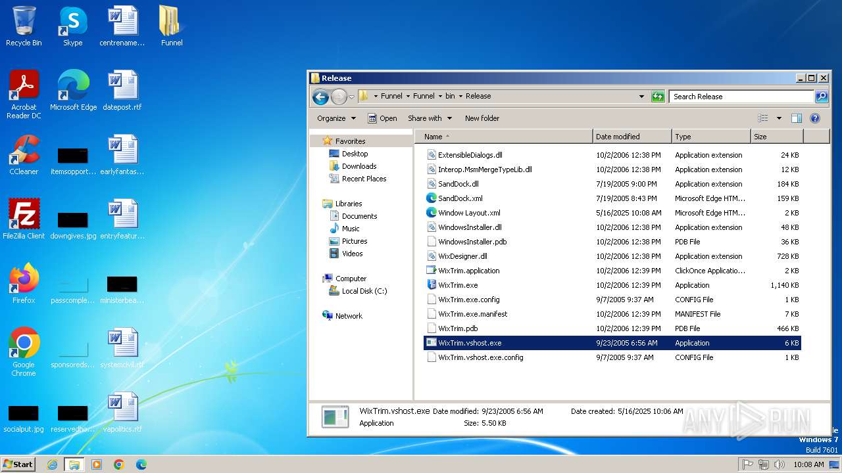Select Recent Places in the navigation pane
Viewport: 842px width, 473px height.
point(364,179)
